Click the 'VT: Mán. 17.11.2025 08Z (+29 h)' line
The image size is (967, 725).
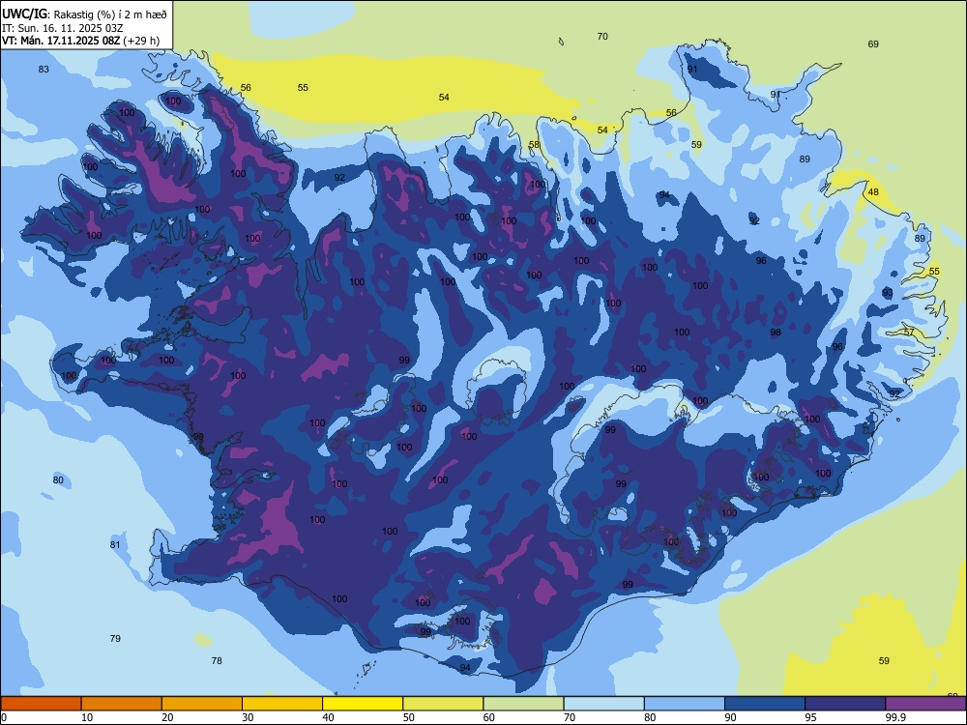(81, 41)
